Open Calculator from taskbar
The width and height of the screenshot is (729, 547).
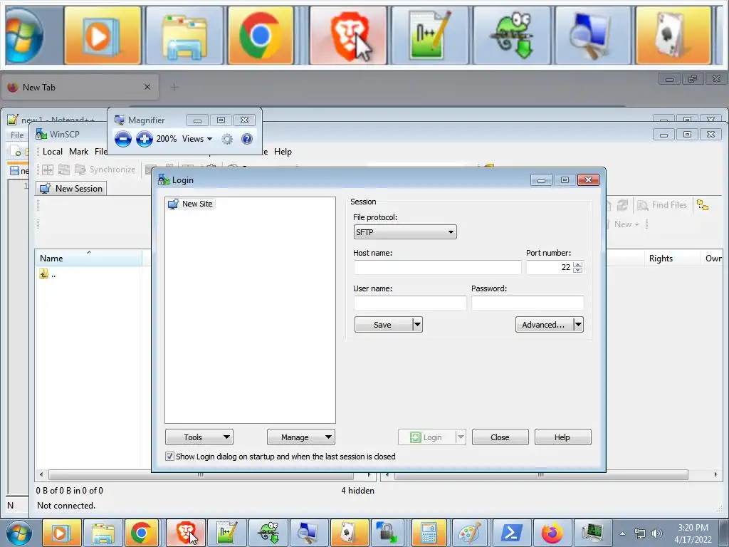(x=429, y=533)
